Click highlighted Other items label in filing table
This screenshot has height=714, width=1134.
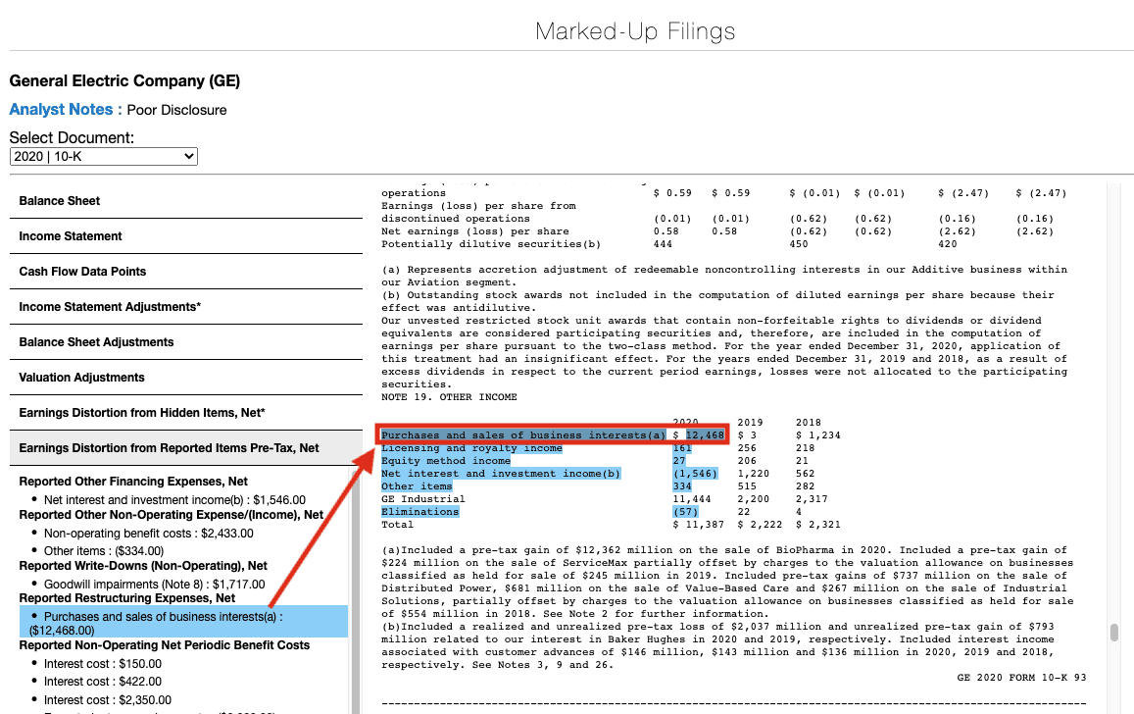[417, 486]
